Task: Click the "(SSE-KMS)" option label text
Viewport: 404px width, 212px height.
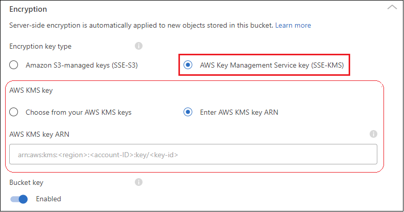Action: pyautogui.click(x=324, y=65)
